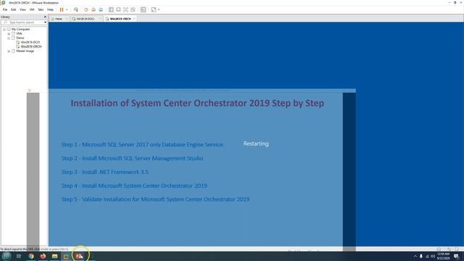Open the View menu
The image size is (464, 261).
click(22, 9)
